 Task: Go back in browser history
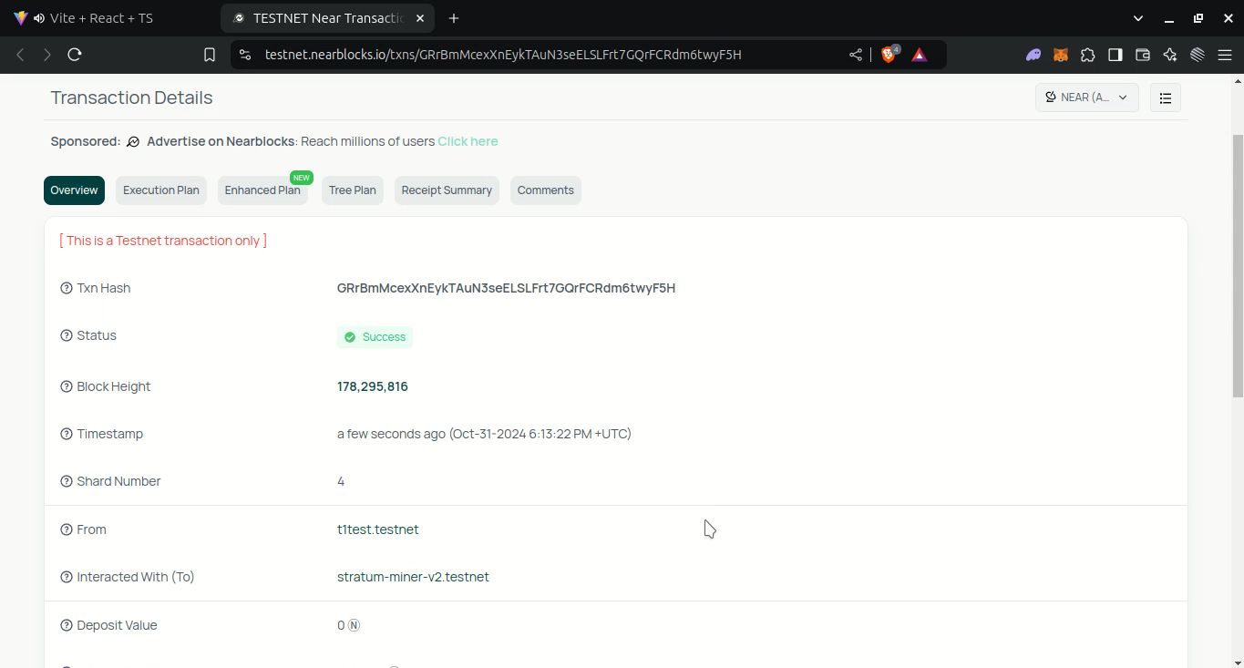click(x=20, y=55)
